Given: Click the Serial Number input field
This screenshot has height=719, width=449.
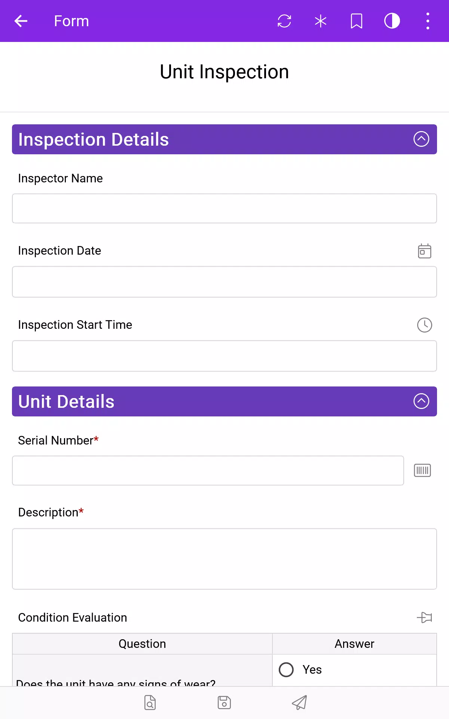Looking at the screenshot, I should point(208,471).
